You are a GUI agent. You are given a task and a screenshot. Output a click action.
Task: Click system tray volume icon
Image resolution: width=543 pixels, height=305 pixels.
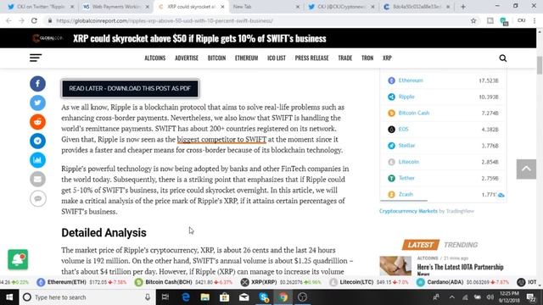[x=490, y=297]
